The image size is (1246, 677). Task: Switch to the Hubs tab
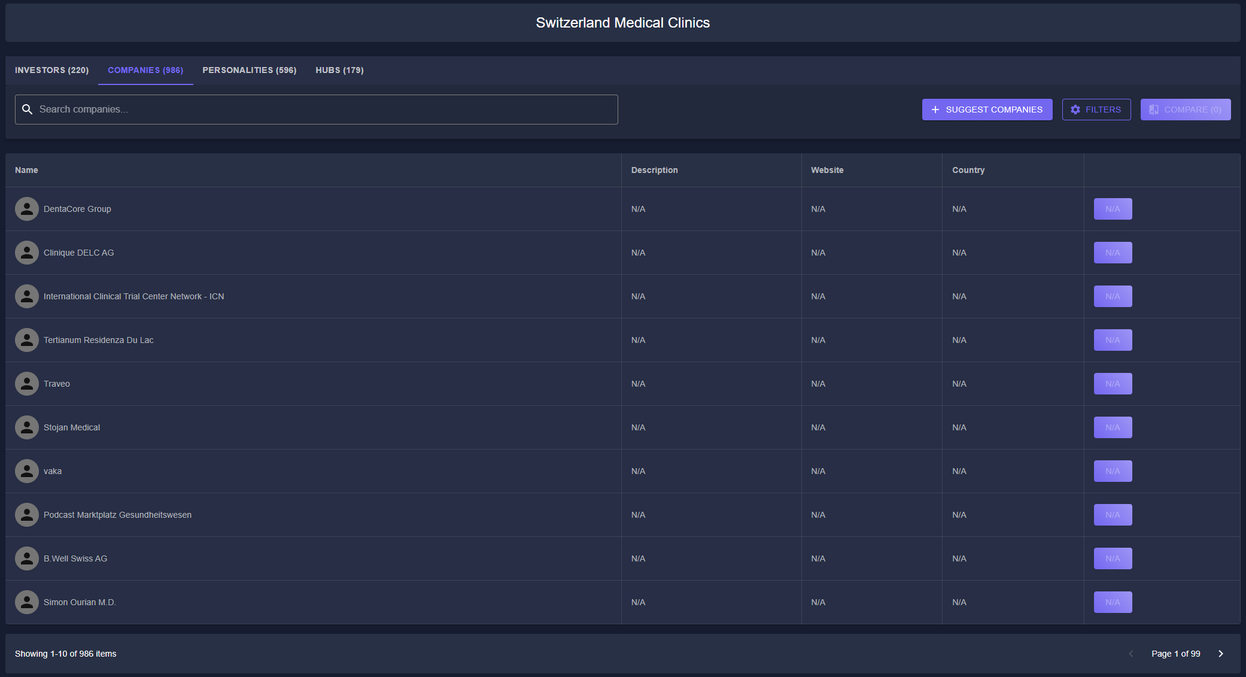coord(339,70)
